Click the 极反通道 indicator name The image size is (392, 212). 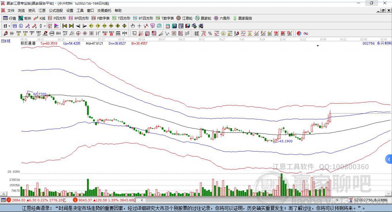28,43
